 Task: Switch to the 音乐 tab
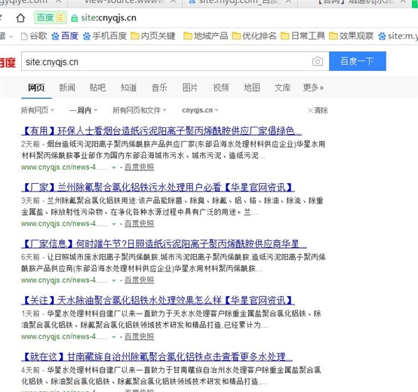[159, 87]
